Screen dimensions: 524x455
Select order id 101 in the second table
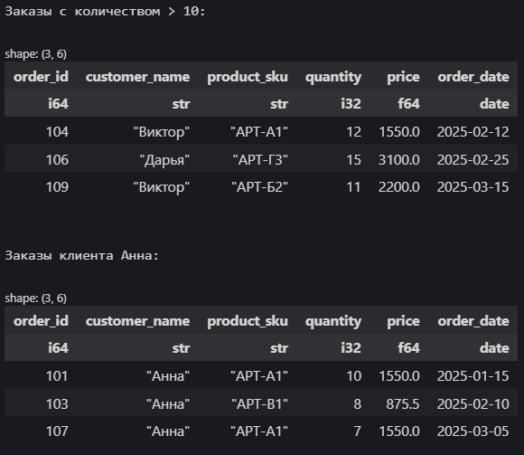click(x=57, y=376)
